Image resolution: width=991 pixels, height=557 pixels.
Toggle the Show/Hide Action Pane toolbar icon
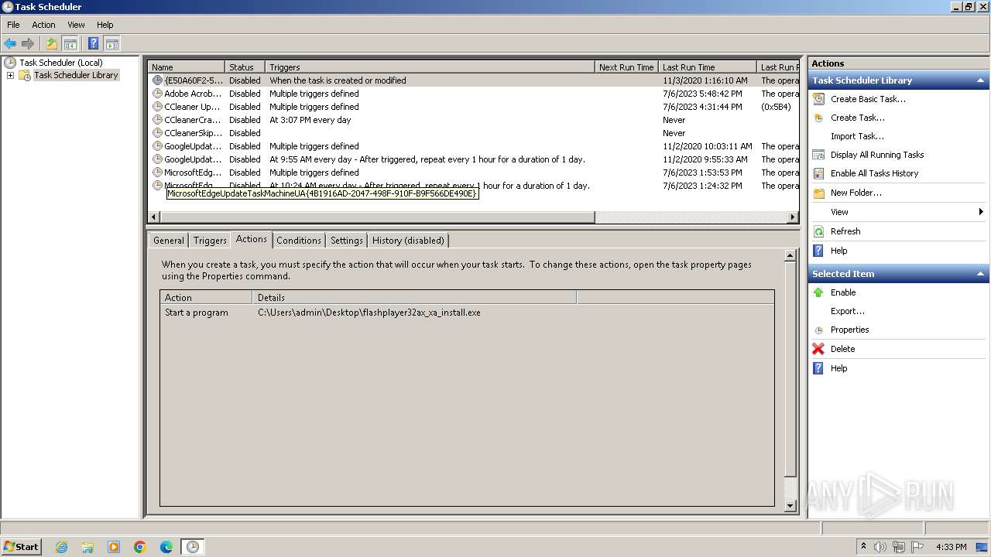pos(111,44)
